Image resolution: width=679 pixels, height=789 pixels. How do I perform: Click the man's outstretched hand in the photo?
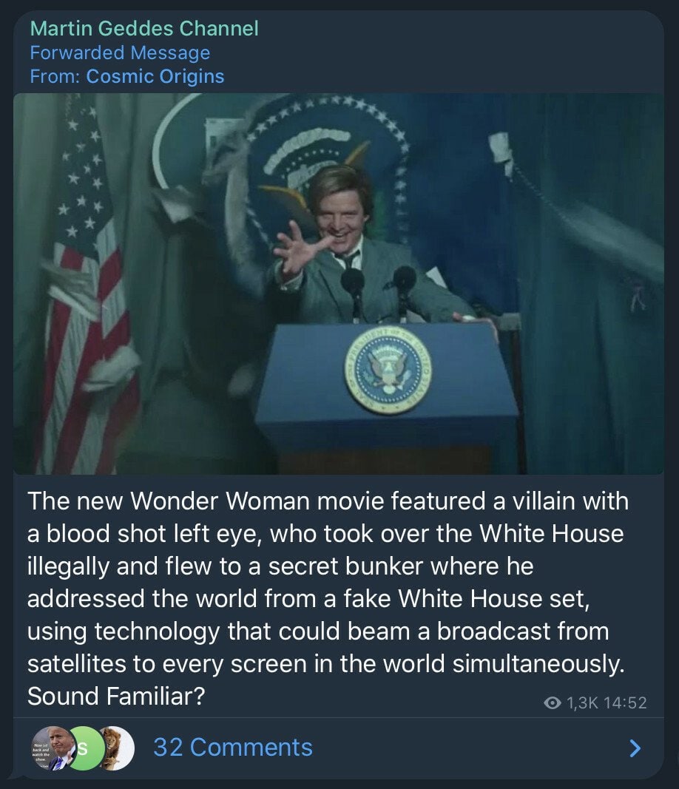[x=297, y=248]
